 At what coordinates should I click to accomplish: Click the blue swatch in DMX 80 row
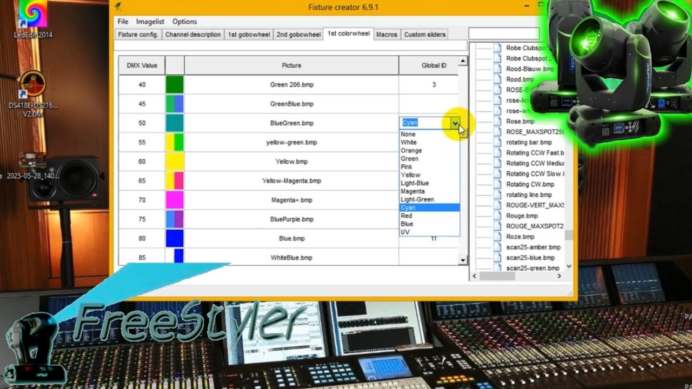pyautogui.click(x=175, y=238)
